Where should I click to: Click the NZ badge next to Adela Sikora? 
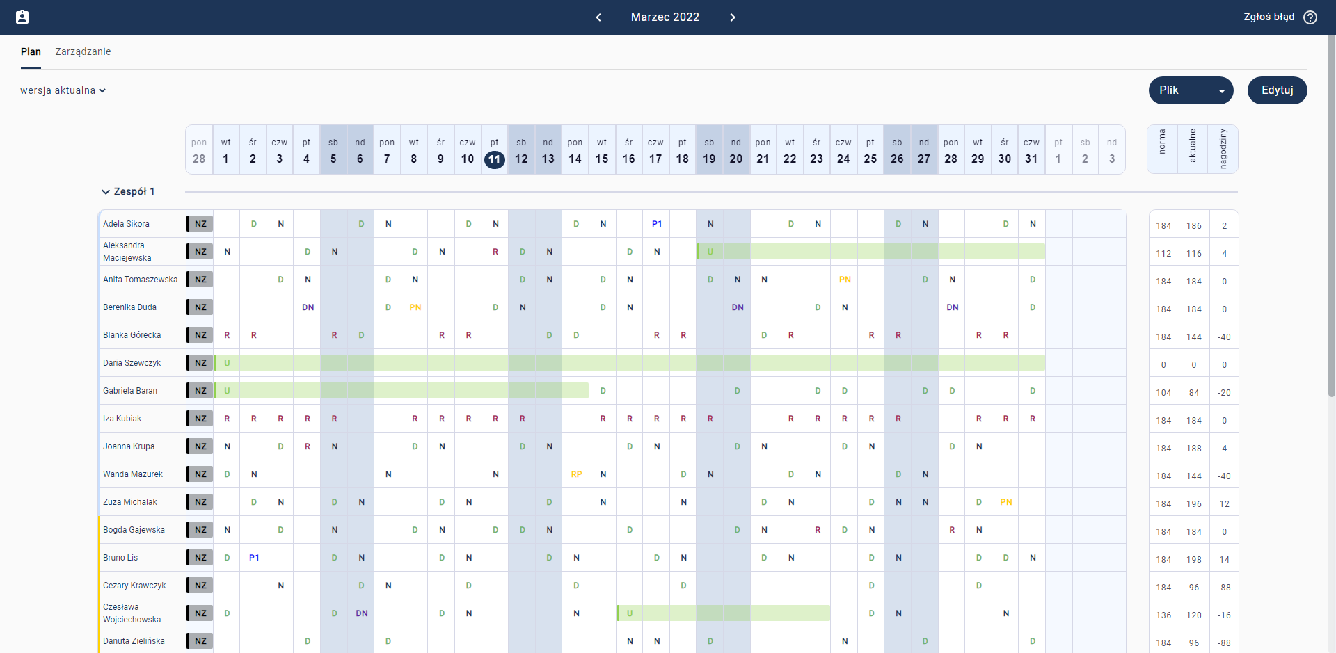(x=199, y=223)
